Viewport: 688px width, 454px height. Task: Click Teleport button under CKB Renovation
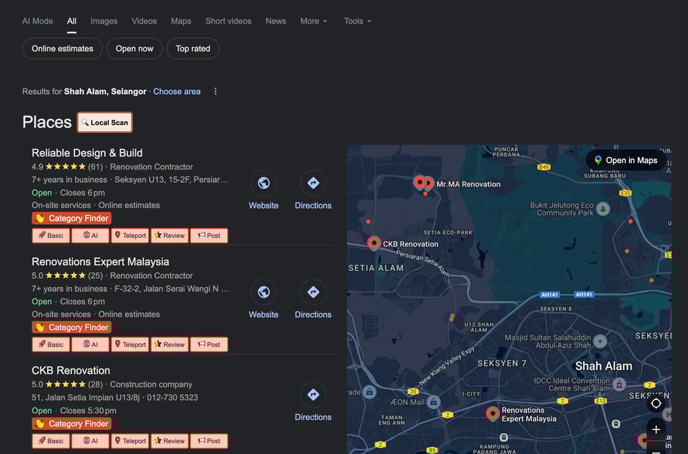(130, 441)
